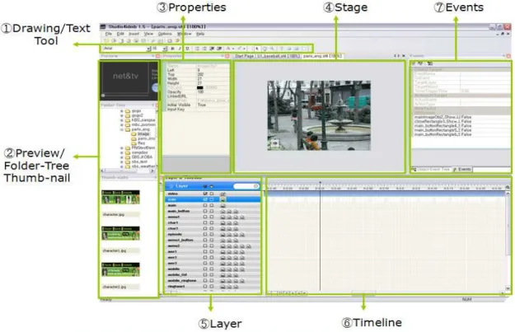Click the eye icon in Layer header
The image size is (515, 332).
point(204,186)
